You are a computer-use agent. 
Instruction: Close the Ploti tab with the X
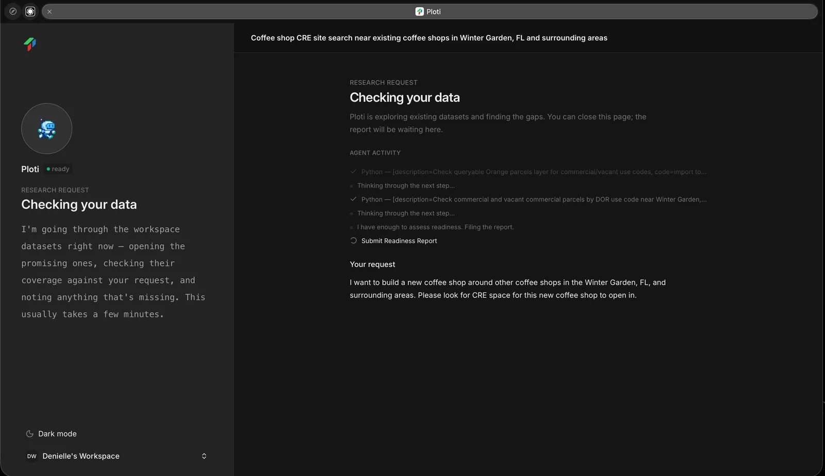(49, 11)
